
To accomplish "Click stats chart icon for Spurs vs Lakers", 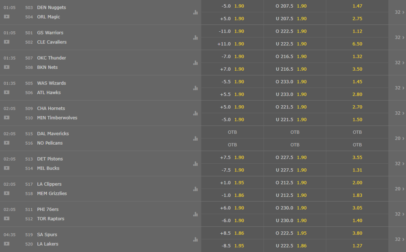I will [196, 239].
